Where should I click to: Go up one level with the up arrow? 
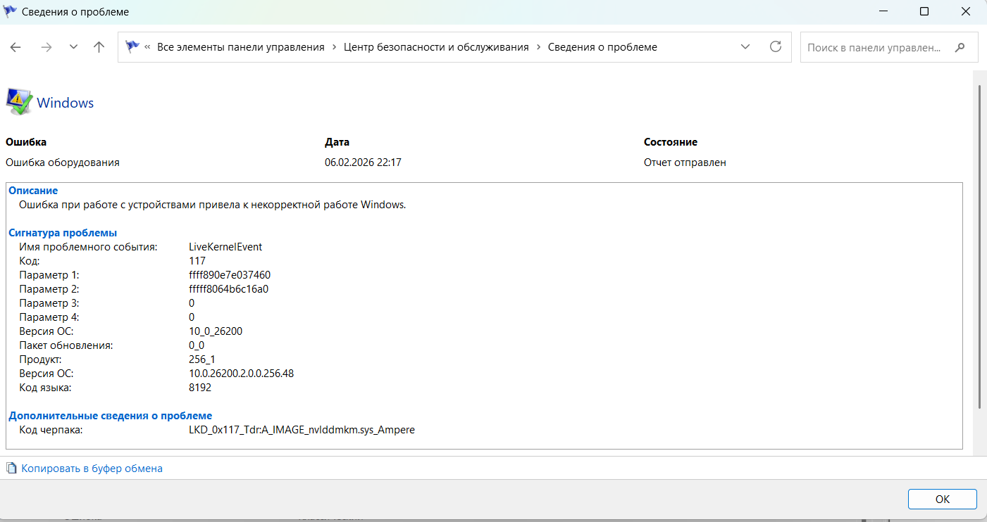point(99,47)
